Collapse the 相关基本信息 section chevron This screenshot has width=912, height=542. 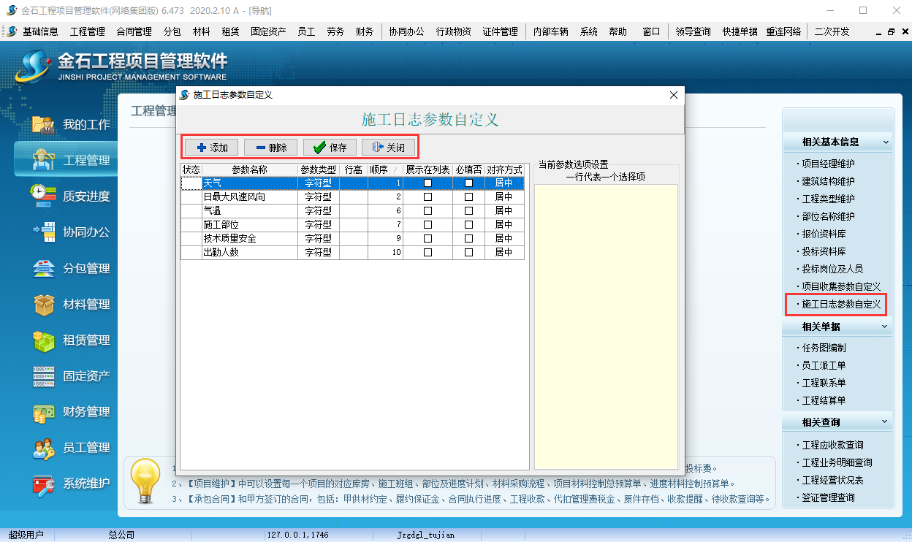(x=886, y=142)
